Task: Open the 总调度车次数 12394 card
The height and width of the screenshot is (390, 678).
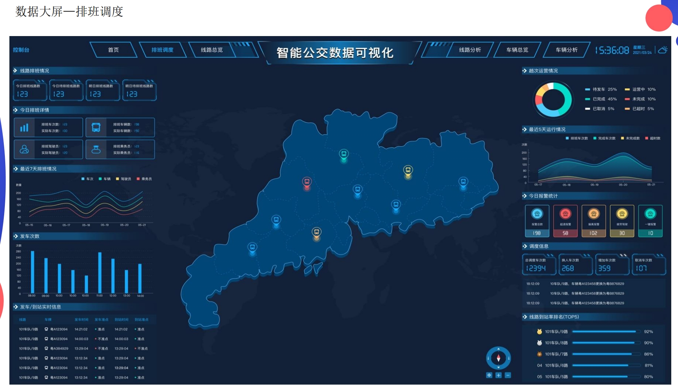Action: point(539,265)
